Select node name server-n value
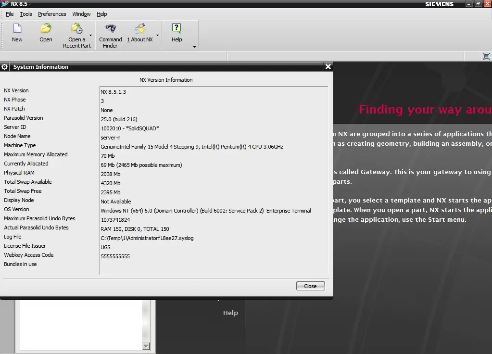 (111, 138)
